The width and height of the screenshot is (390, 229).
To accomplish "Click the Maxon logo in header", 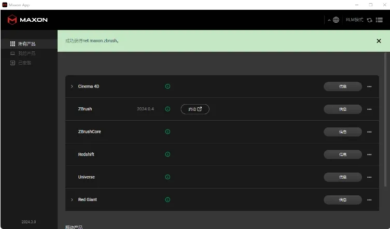I will 27,20.
